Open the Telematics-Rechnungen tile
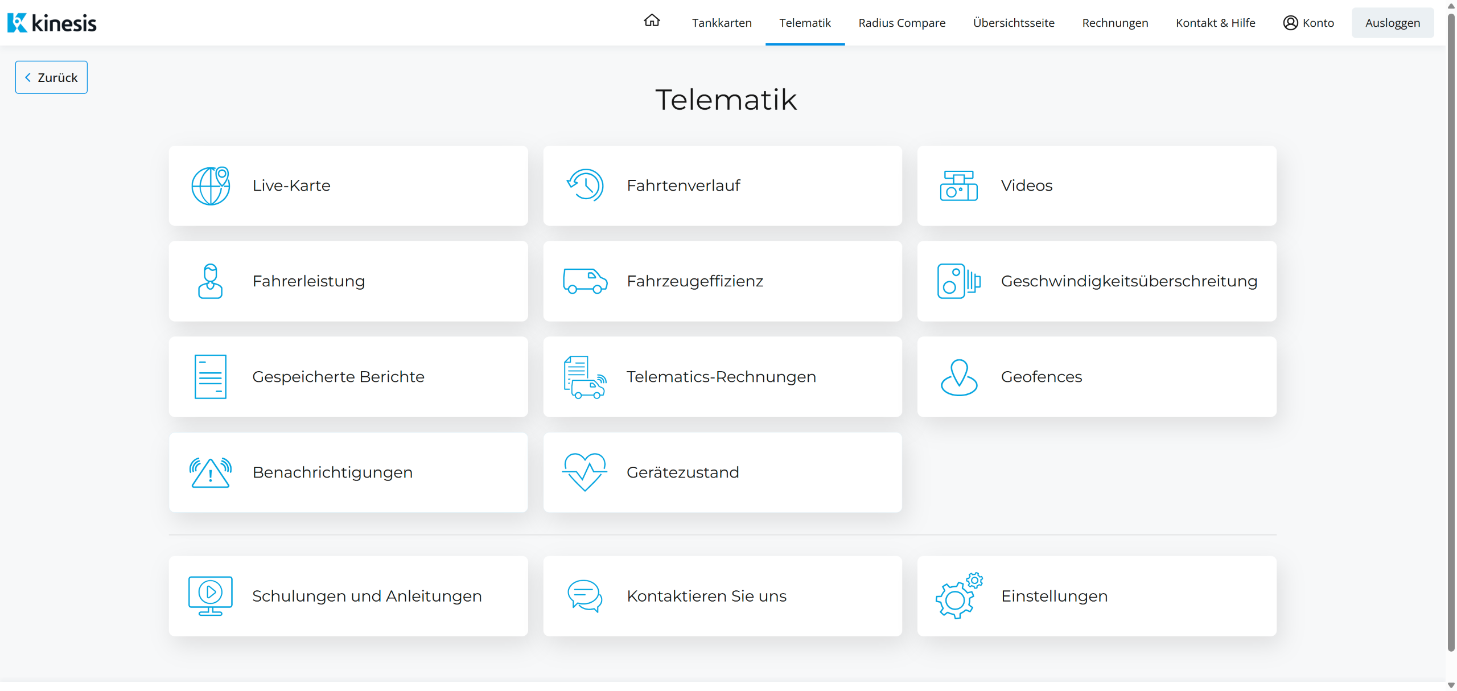The image size is (1457, 691). [x=722, y=377]
